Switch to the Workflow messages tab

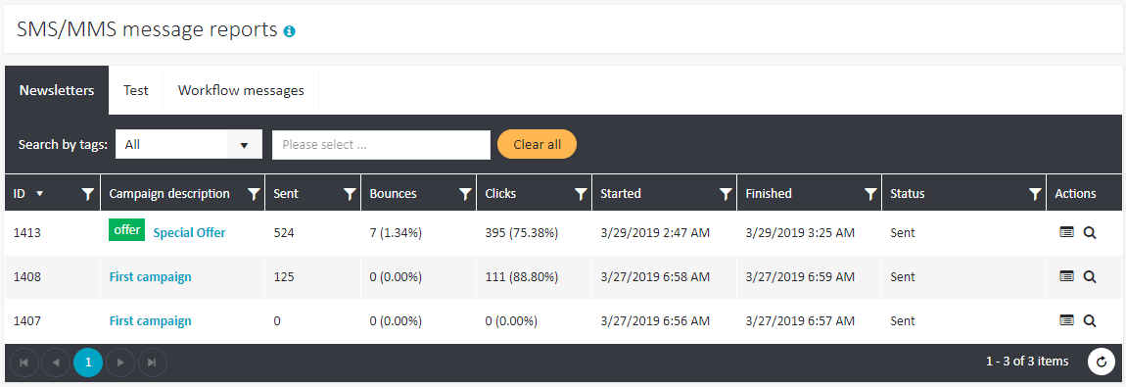click(x=241, y=90)
